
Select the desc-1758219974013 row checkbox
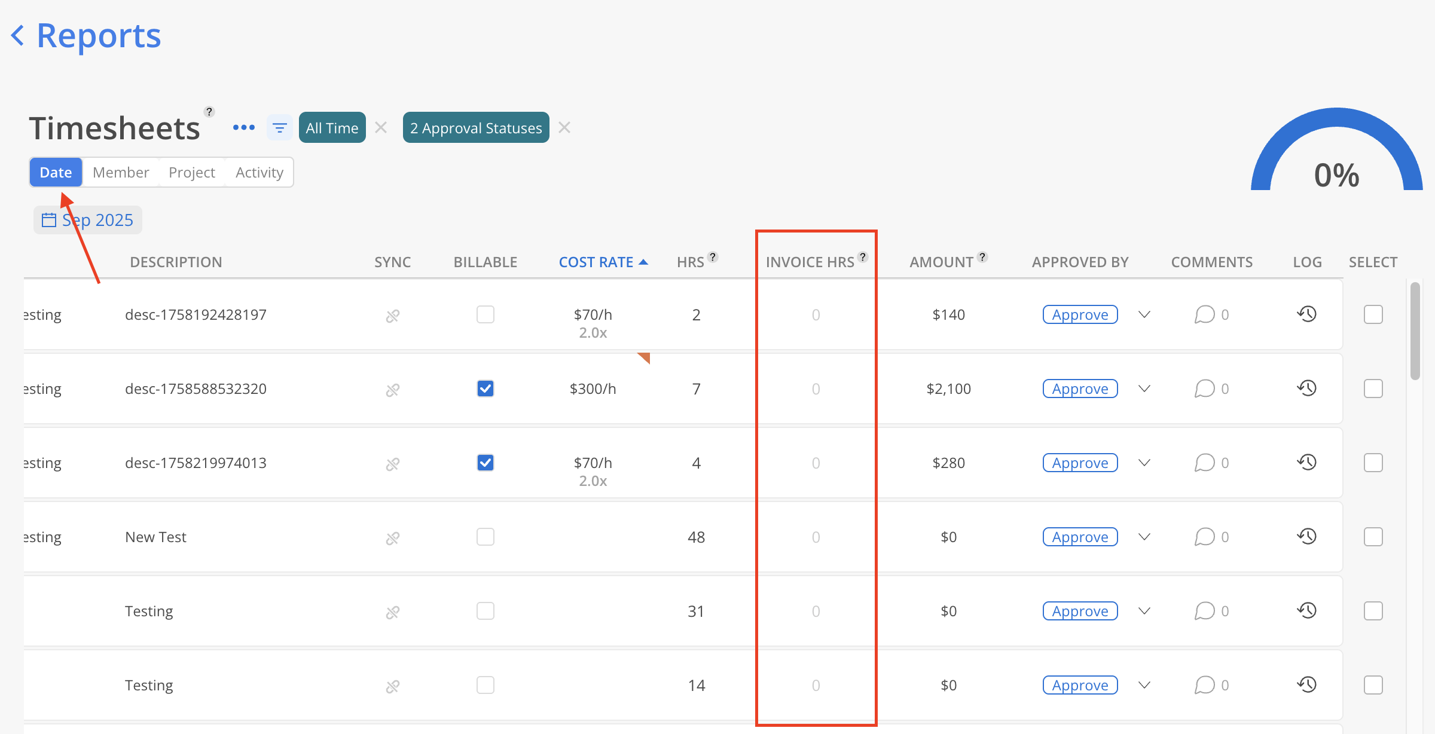[x=1373, y=463]
